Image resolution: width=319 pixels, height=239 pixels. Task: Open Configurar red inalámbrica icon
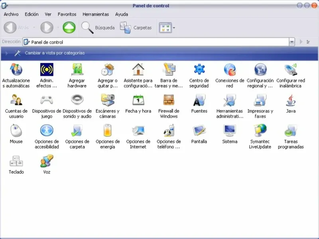pyautogui.click(x=291, y=70)
